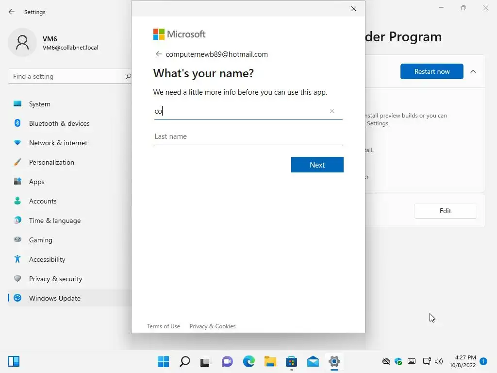Click the back arrow beside computernewb89@hotmail.com

[x=159, y=54]
